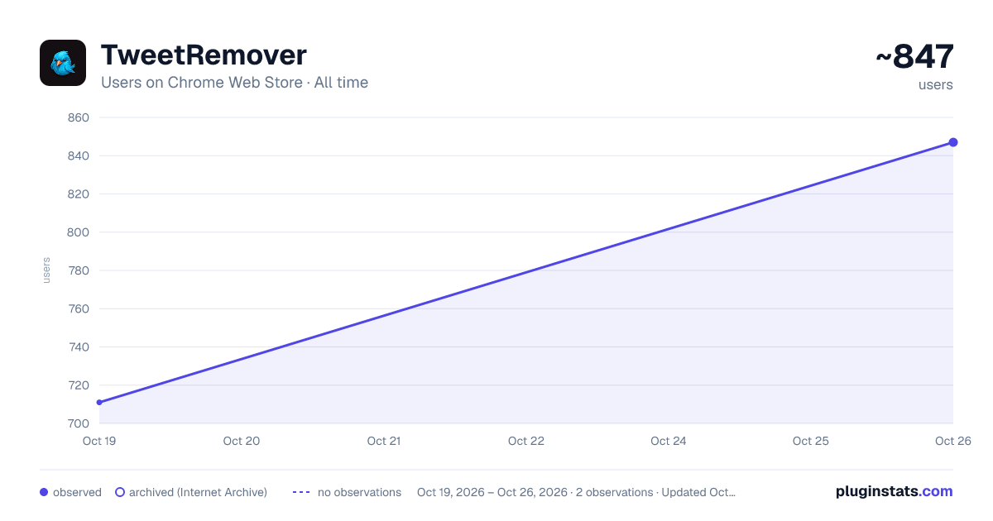This screenshot has height=521, width=993.
Task: Click the 860 y-axis value
Action: click(78, 117)
